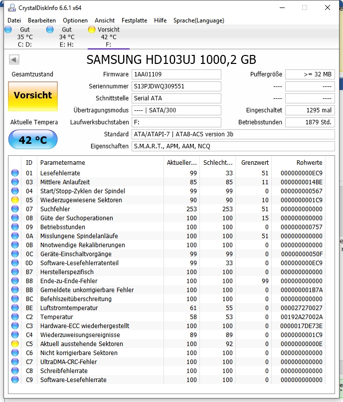Click the blue dot for Nnotwendige Rekalibrierungen

(15, 245)
